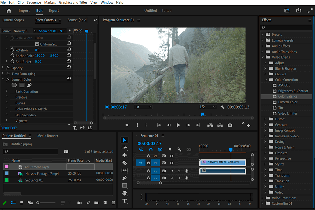Click the Program monitor playhead marker
This screenshot has height=210, width=315.
tap(202, 114)
